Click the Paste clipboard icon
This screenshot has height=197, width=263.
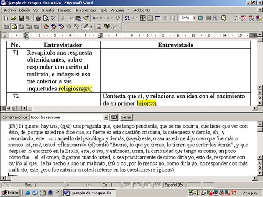pos(78,18)
